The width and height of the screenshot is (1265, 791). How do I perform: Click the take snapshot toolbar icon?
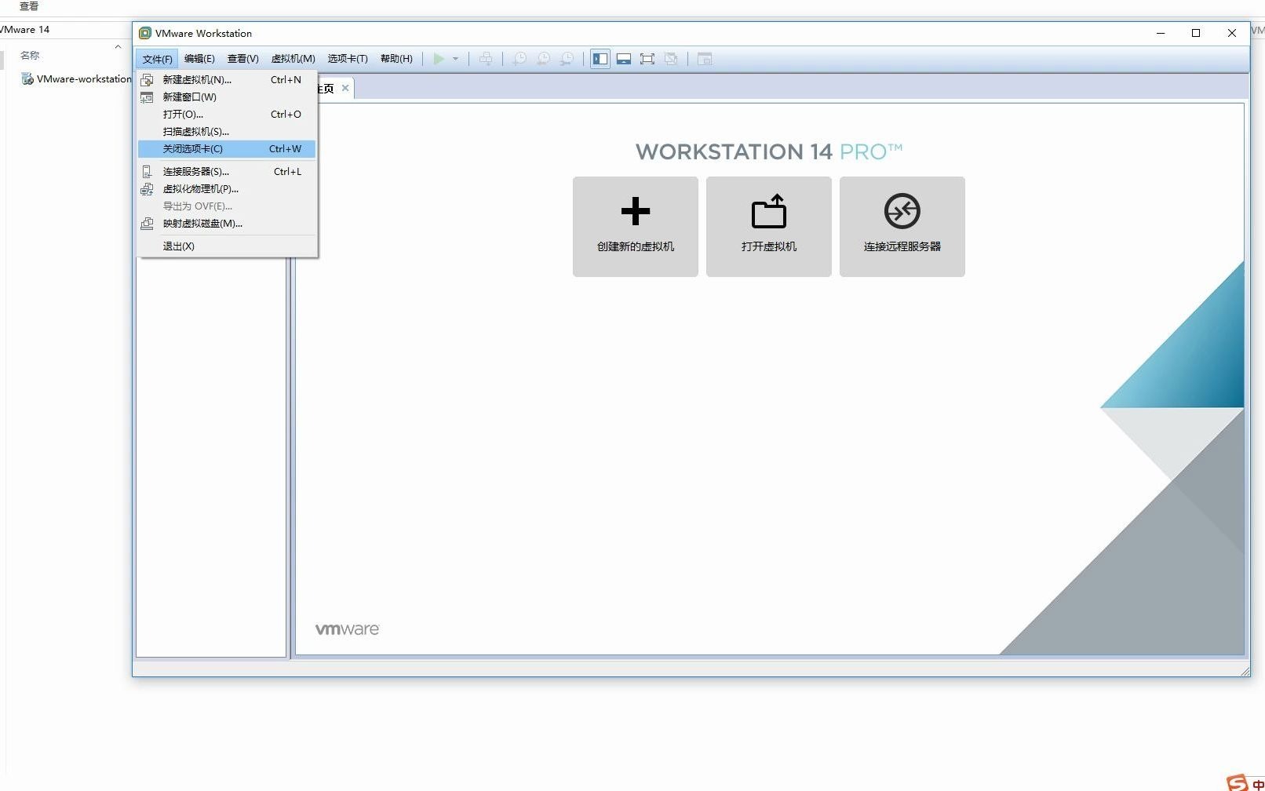coord(519,59)
